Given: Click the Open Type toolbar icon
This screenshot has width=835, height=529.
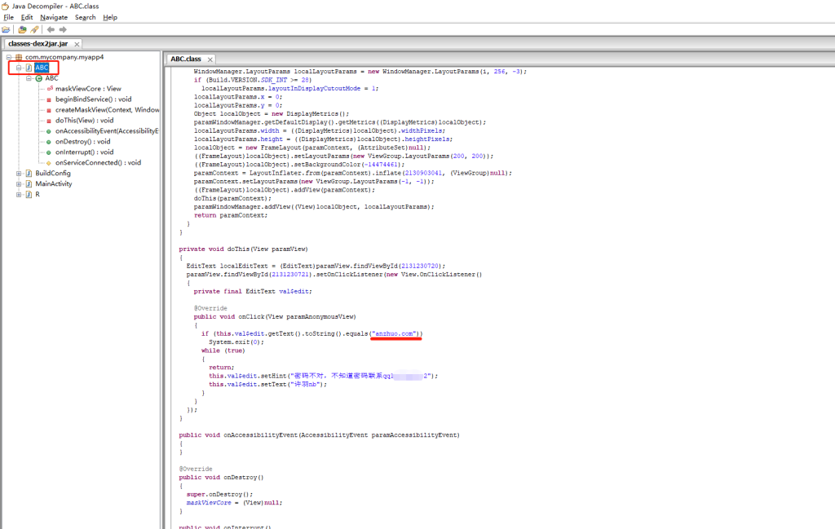Looking at the screenshot, I should click(x=23, y=29).
